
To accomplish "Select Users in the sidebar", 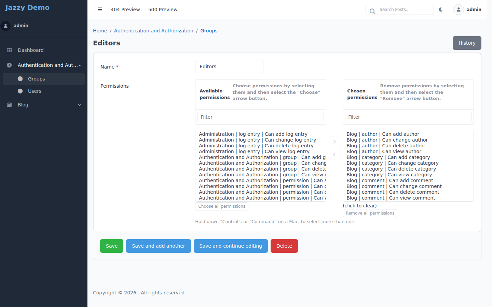I will [44, 91].
